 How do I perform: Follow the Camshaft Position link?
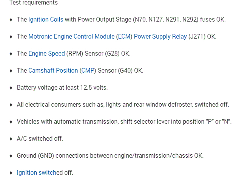(x=53, y=70)
